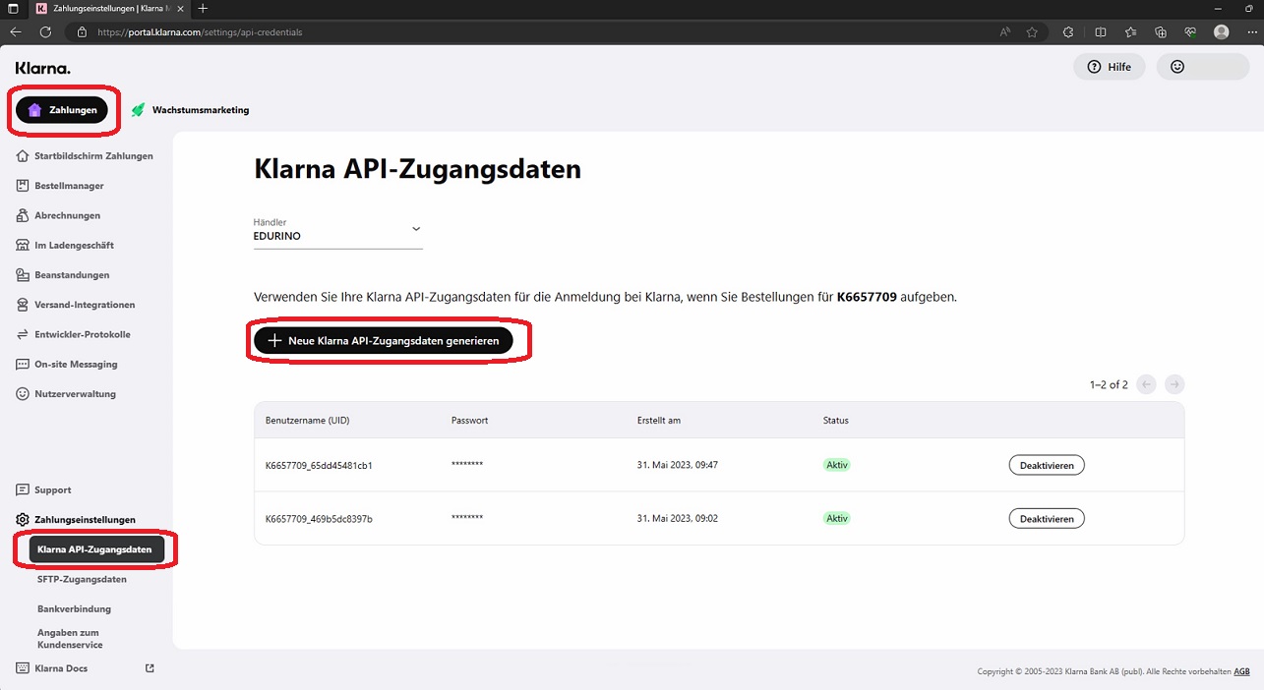The width and height of the screenshot is (1264, 690).
Task: Open Startbildschirm Zahlungen home icon
Action: point(23,156)
